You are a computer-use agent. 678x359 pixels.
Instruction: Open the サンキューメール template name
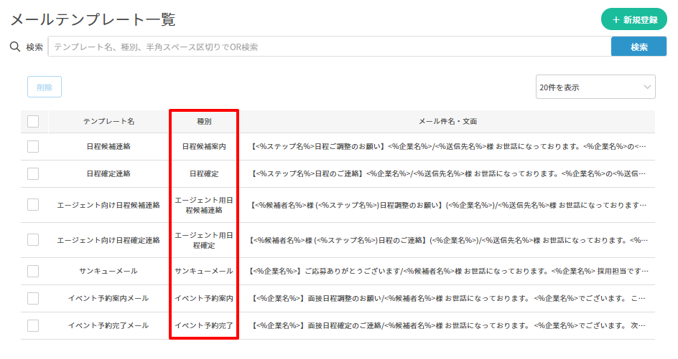click(108, 271)
